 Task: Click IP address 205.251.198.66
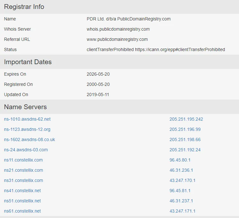185,140
